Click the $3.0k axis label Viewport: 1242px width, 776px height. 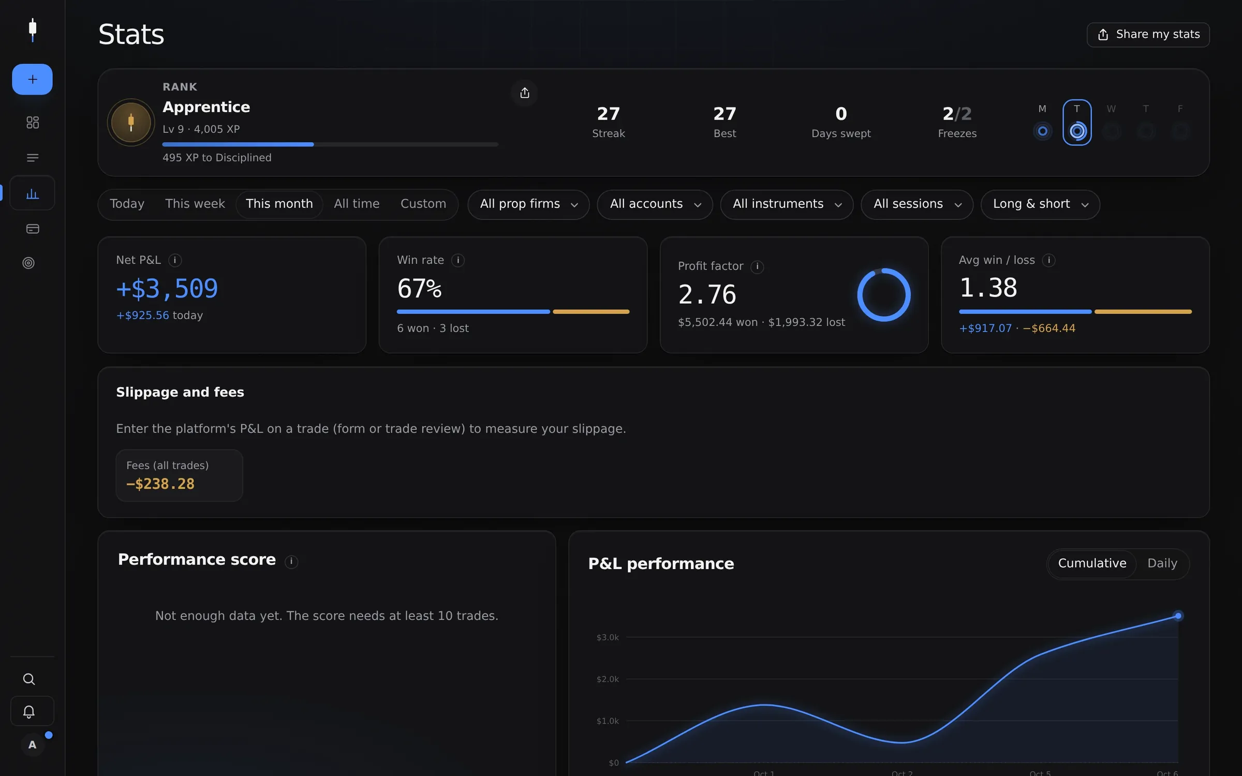pos(608,637)
